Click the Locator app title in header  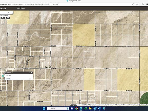[x=3, y=8]
